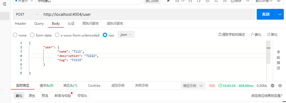The image size is (286, 103).
Task: Click the blue 发送 send button
Action: pos(266,14)
